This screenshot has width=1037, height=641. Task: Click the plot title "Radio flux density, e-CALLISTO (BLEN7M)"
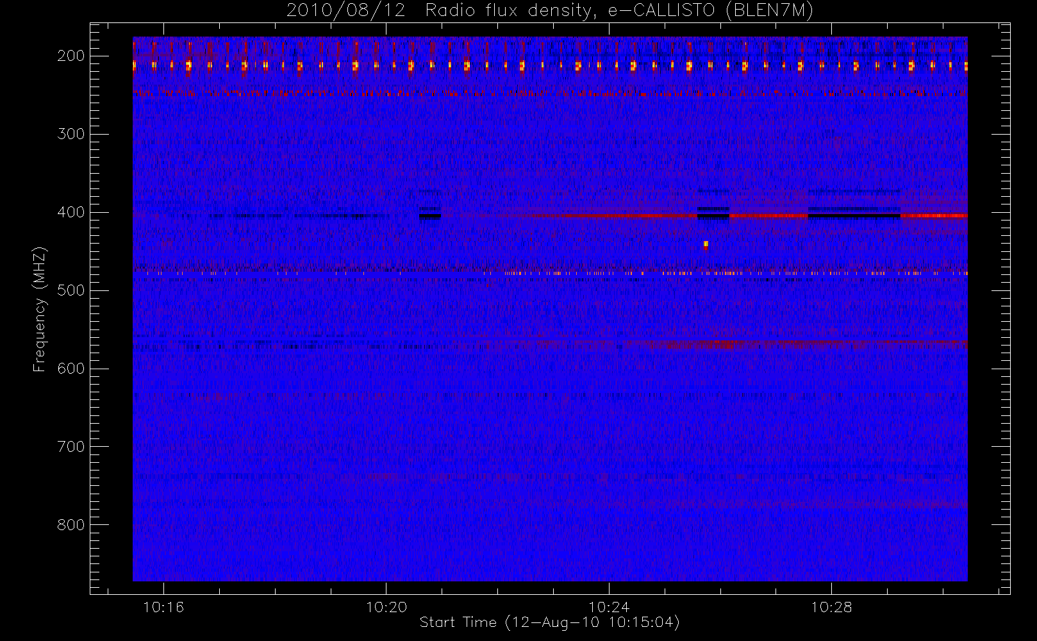coord(619,11)
